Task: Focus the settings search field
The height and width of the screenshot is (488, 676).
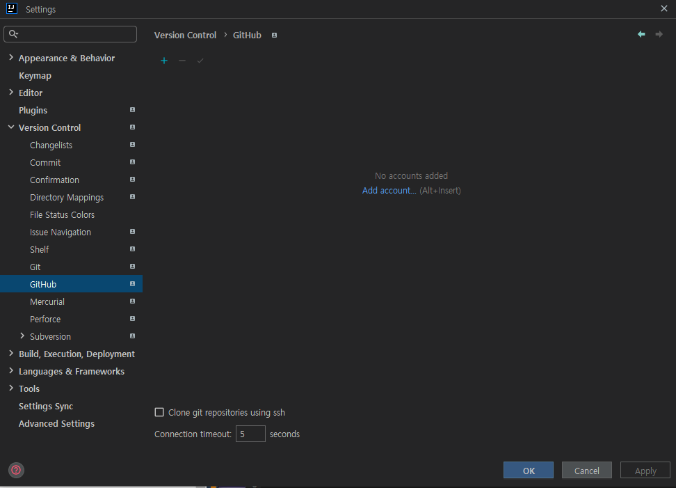Action: pos(70,34)
